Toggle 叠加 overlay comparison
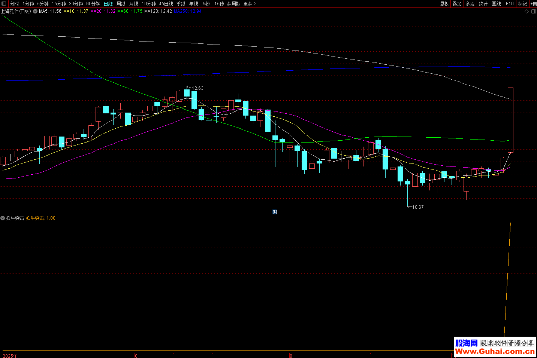 point(457,4)
